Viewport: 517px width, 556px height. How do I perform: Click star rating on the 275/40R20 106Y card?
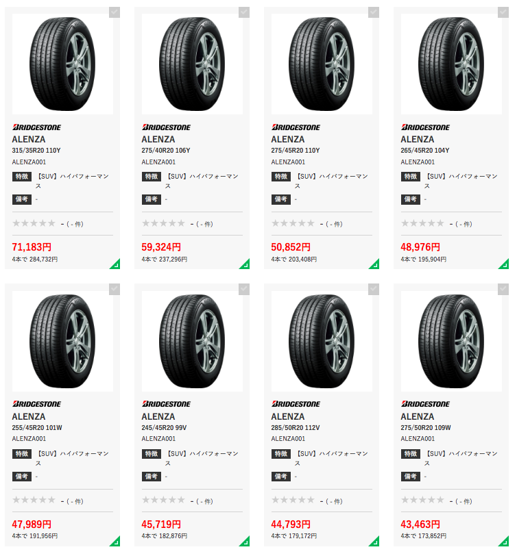tap(163, 223)
